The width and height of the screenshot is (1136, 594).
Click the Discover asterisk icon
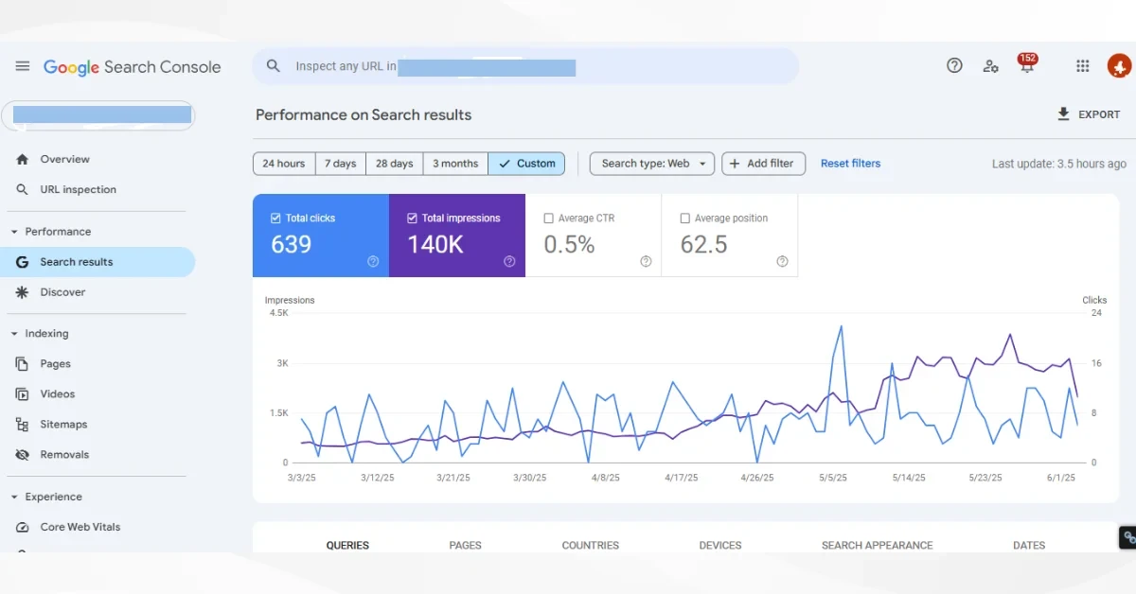22,292
